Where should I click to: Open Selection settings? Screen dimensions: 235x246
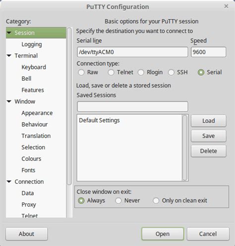[x=33, y=147]
